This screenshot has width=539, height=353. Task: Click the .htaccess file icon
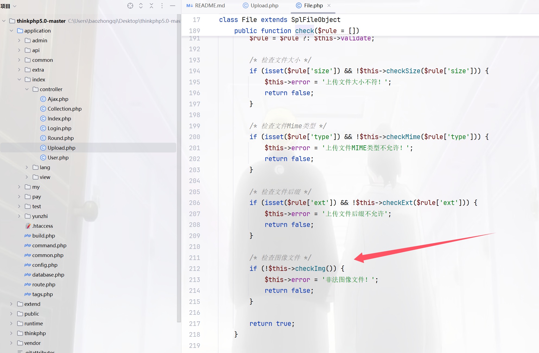(28, 226)
